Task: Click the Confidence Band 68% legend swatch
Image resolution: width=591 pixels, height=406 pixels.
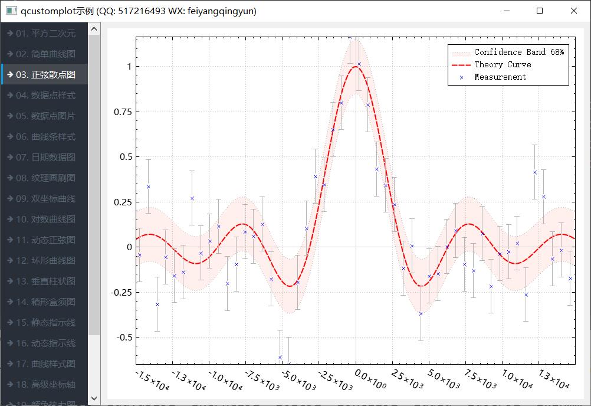Action: pos(461,53)
